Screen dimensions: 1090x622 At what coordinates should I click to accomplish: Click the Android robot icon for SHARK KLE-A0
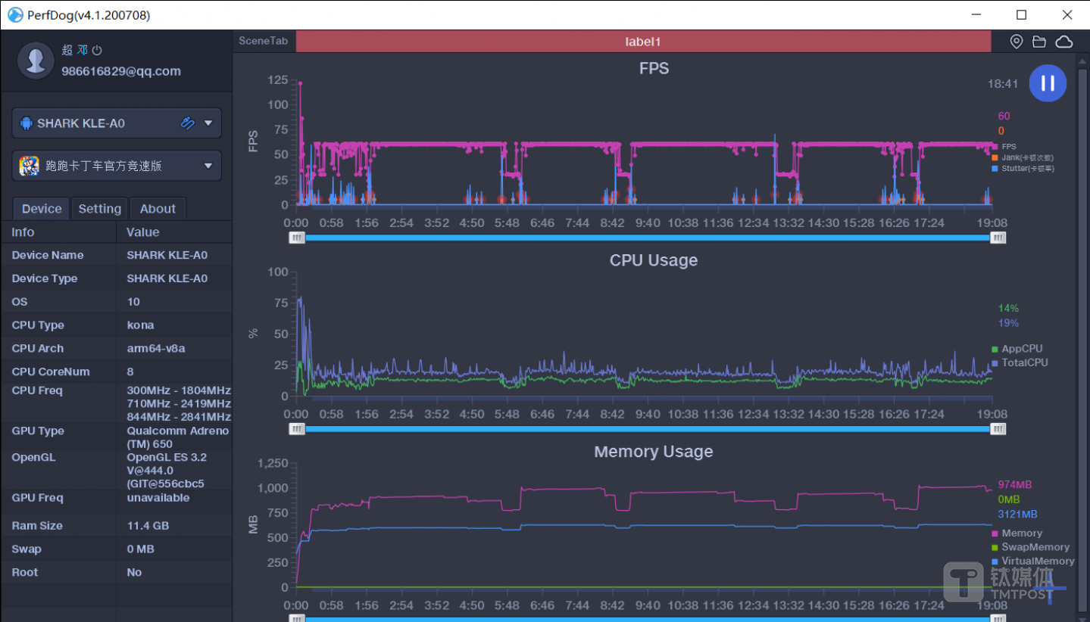[x=27, y=123]
